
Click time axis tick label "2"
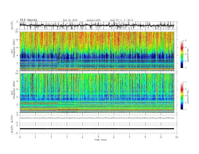tap(51, 137)
